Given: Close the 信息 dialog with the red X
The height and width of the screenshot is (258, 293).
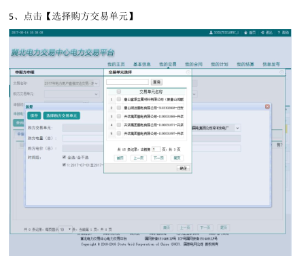Looking at the screenshot, I should click(267, 107).
